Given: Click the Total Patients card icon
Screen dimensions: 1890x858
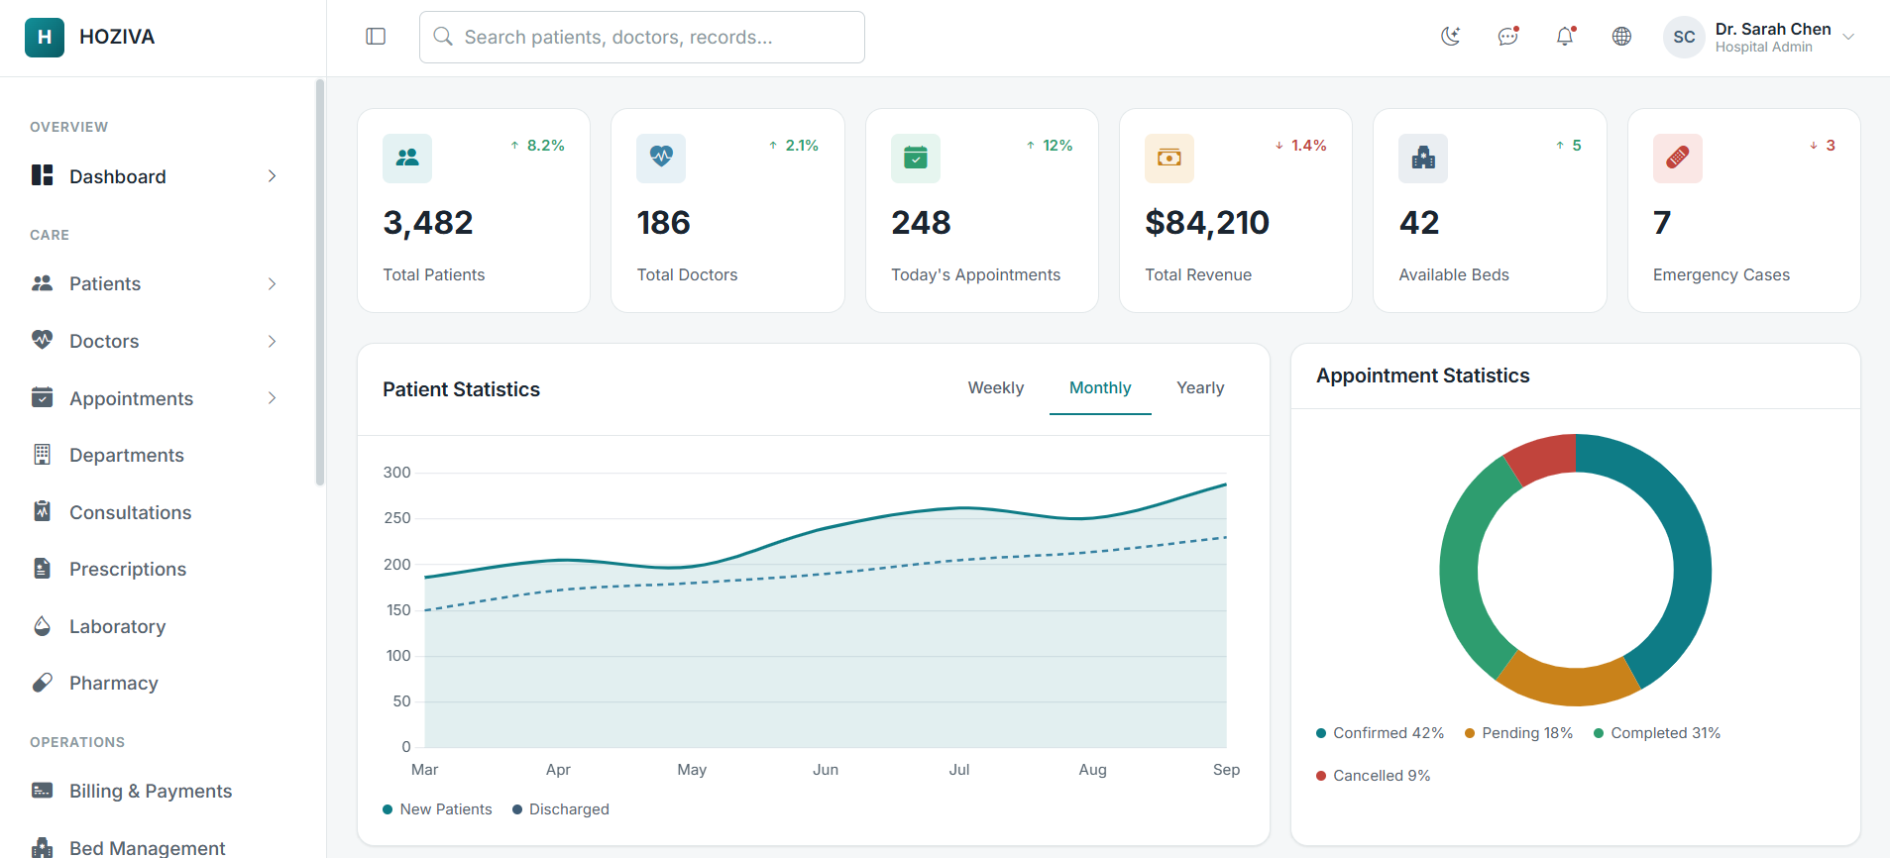Looking at the screenshot, I should [x=407, y=159].
